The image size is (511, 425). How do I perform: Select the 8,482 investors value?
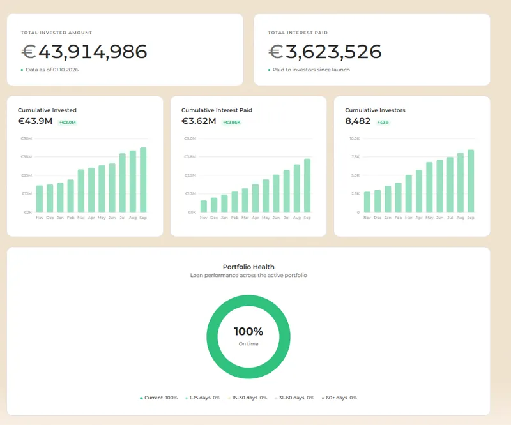358,121
